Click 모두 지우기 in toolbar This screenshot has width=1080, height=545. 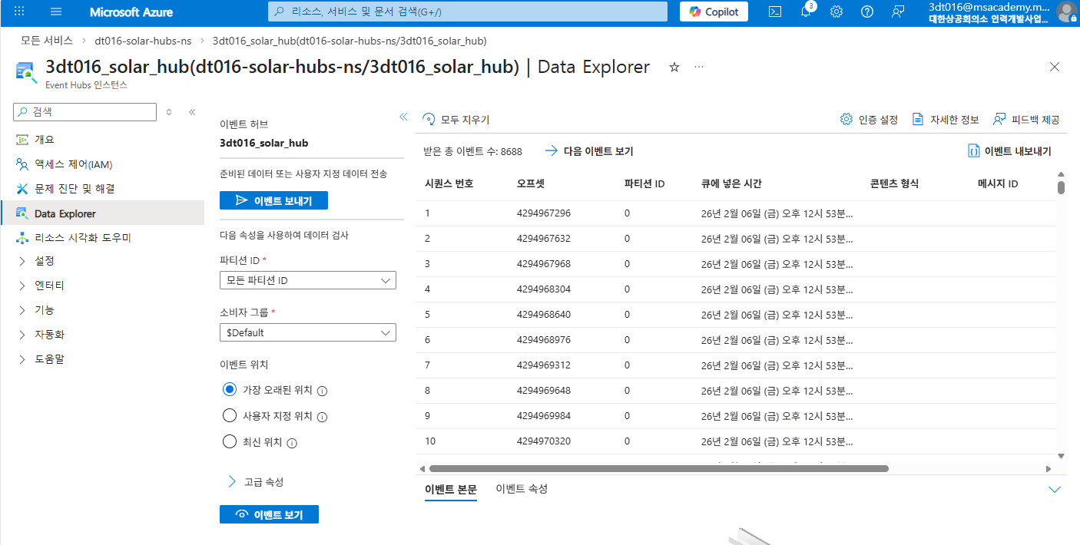point(456,120)
